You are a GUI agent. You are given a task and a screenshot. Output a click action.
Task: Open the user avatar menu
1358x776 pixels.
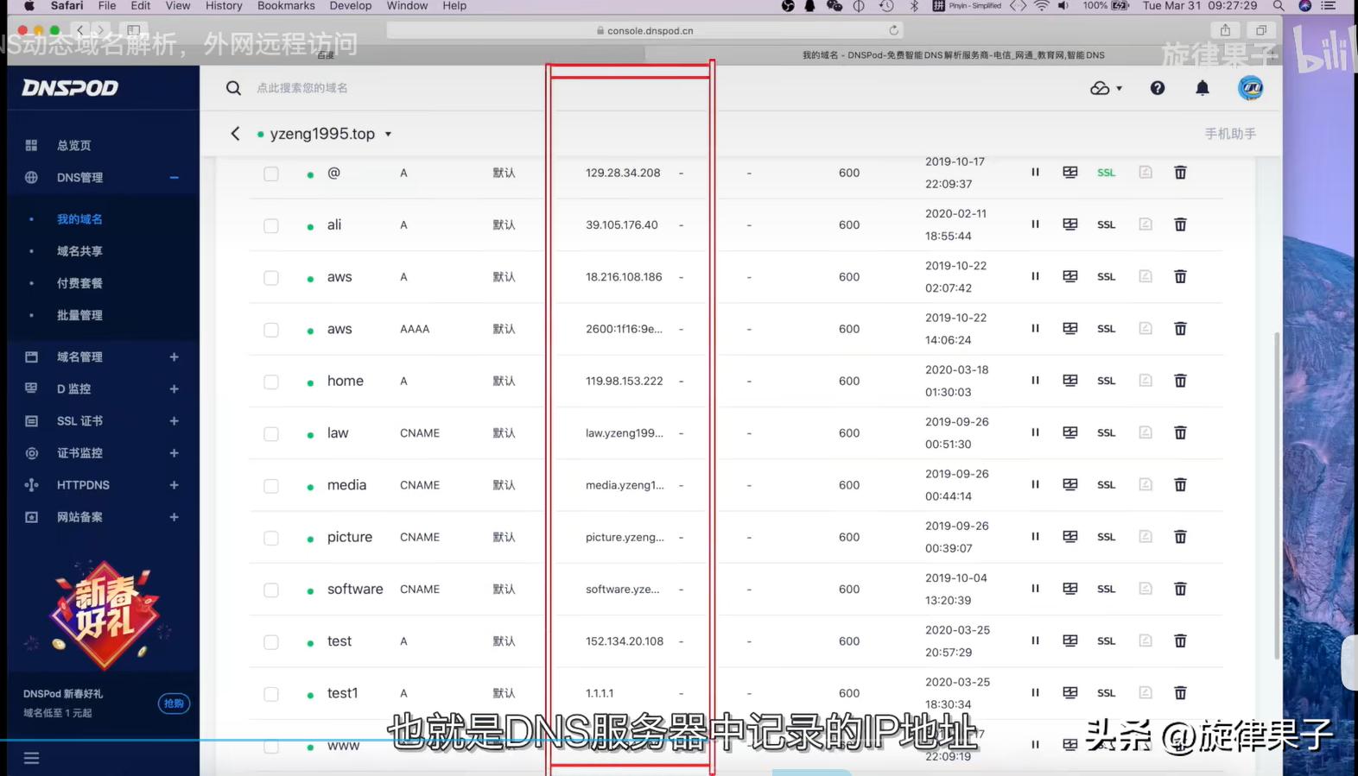point(1250,88)
